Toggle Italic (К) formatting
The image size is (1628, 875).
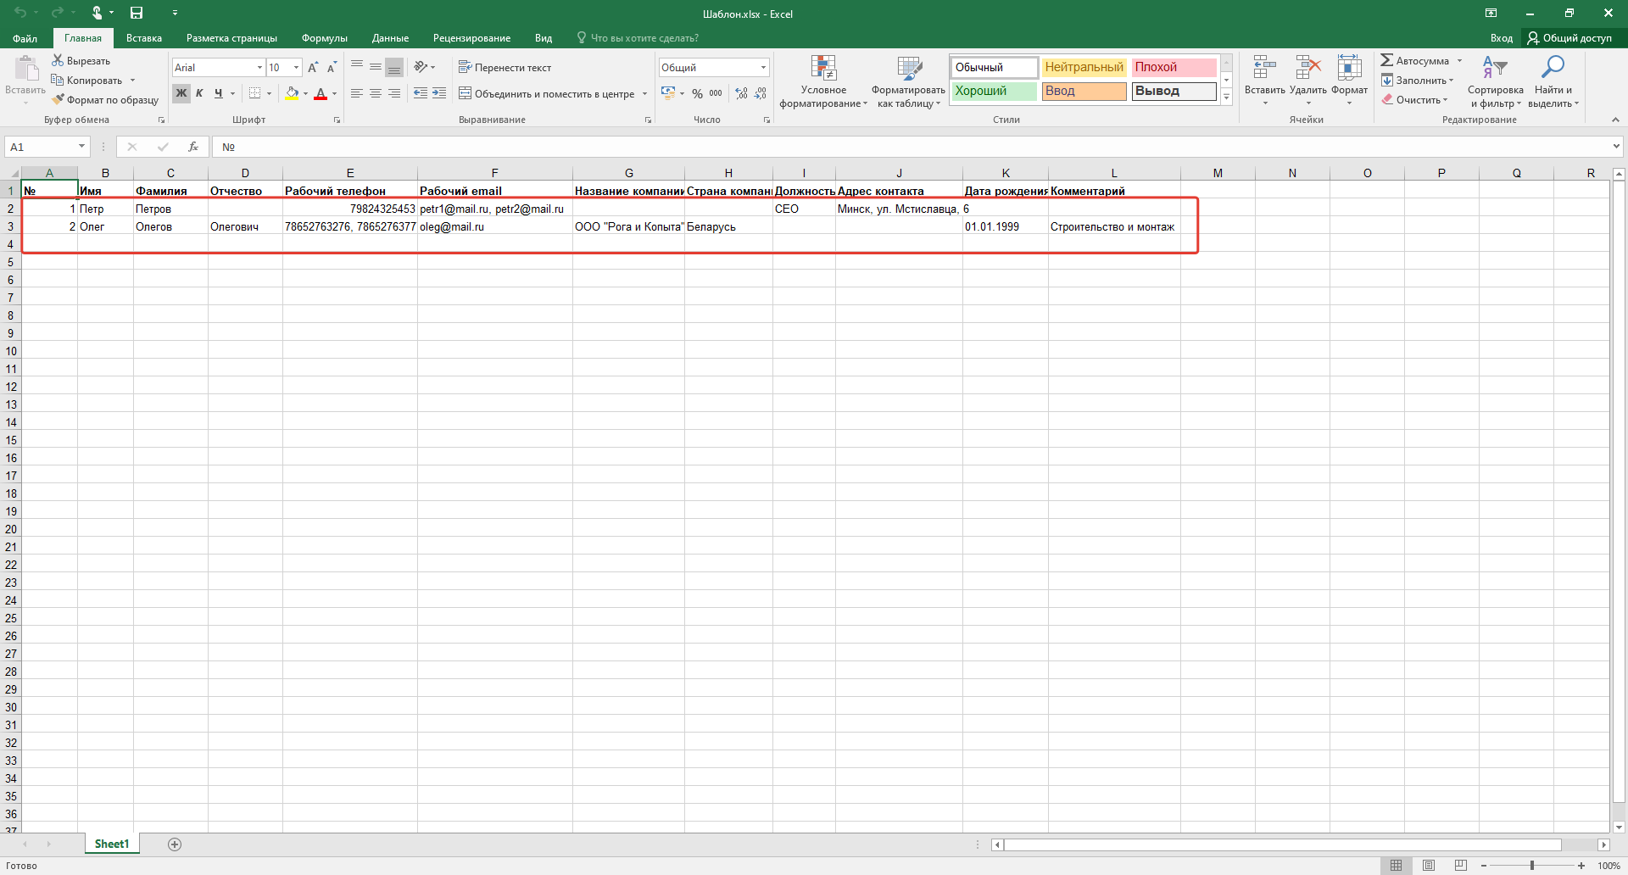point(199,93)
